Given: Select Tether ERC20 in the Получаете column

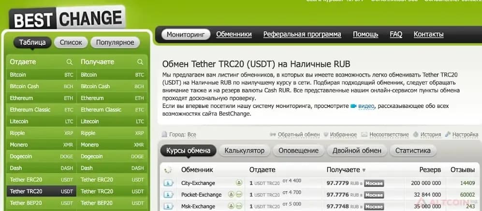Looking at the screenshot, I should (112, 180).
